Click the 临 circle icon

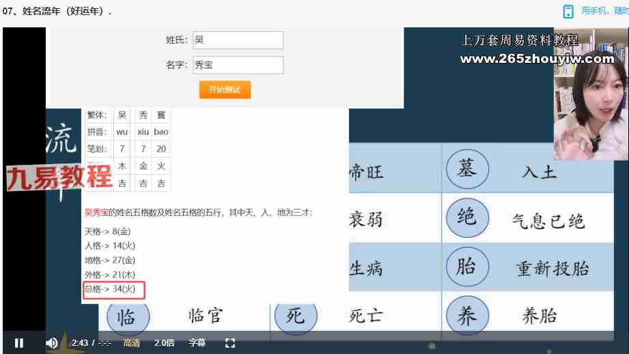pyautogui.click(x=126, y=316)
